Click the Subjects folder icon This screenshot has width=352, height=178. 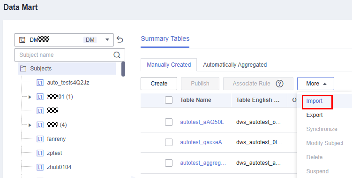pyautogui.click(x=23, y=69)
